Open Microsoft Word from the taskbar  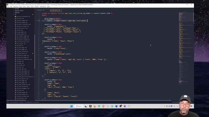tap(116, 106)
